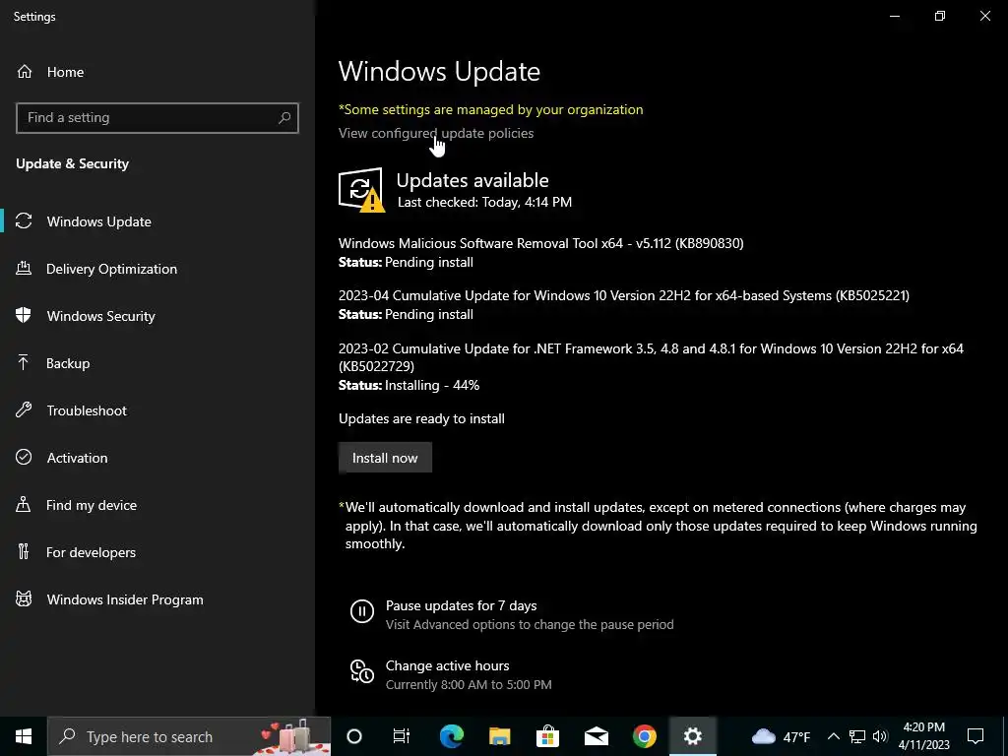Open the clock showing 4:20 PM
1008x756 pixels.
(923, 736)
